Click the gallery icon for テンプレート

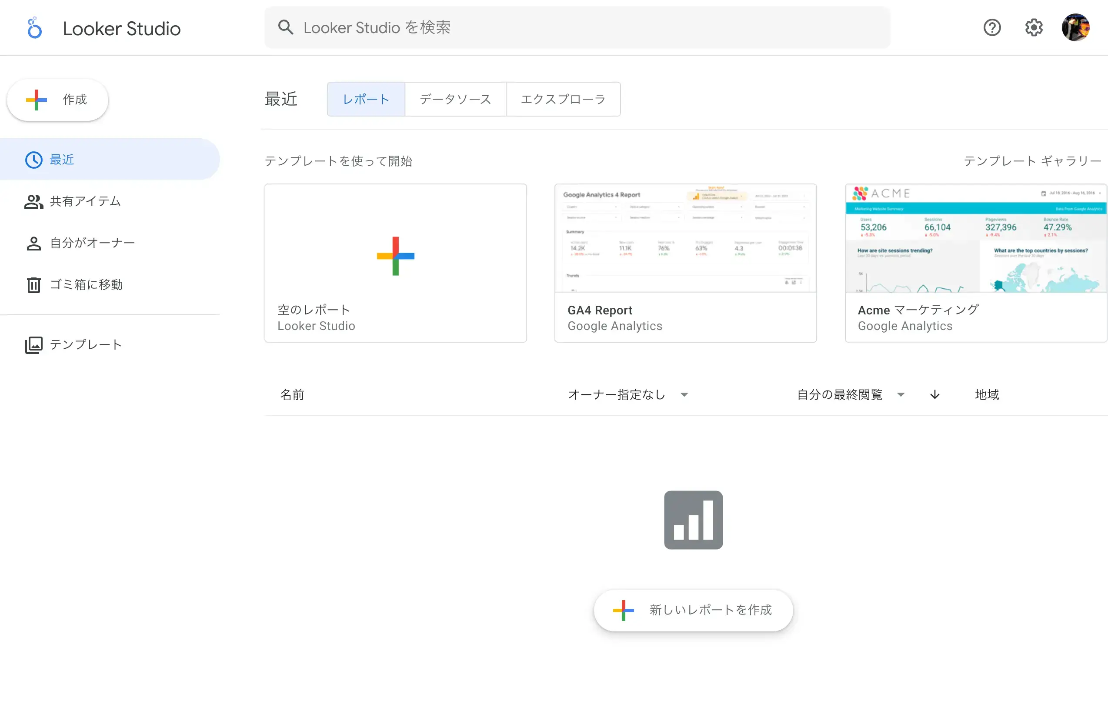point(33,345)
